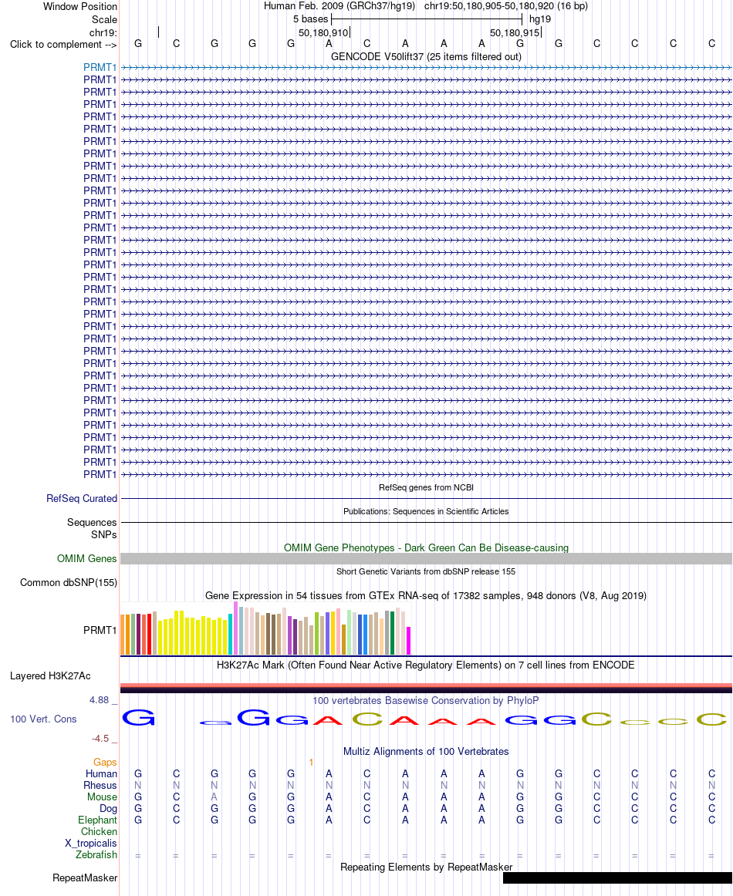733x896 pixels.
Task: Open 'Repeating Elements by RepeatMasker' track title
Action: pyautogui.click(x=426, y=867)
